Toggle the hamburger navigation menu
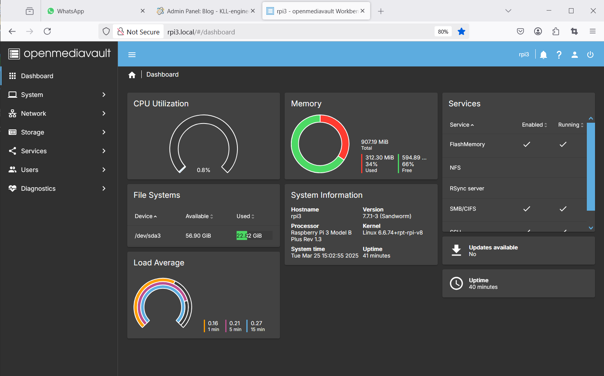 [132, 55]
